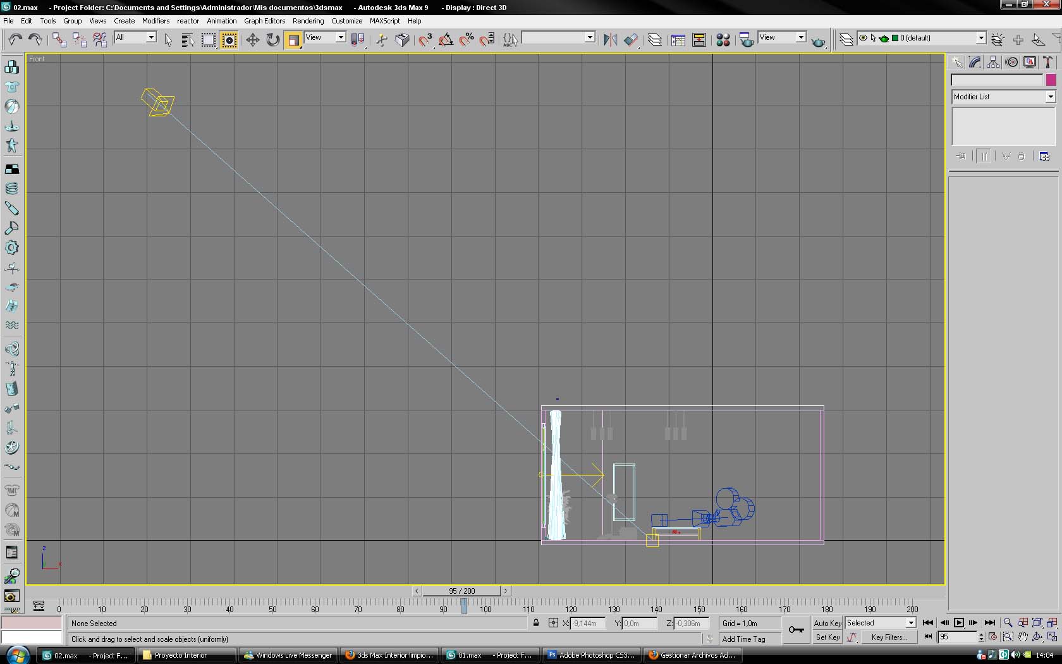This screenshot has width=1062, height=664.
Task: Jump to the animation end frame
Action: [990, 623]
